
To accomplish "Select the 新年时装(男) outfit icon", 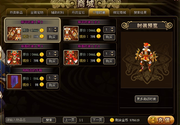I will tap(14, 33).
